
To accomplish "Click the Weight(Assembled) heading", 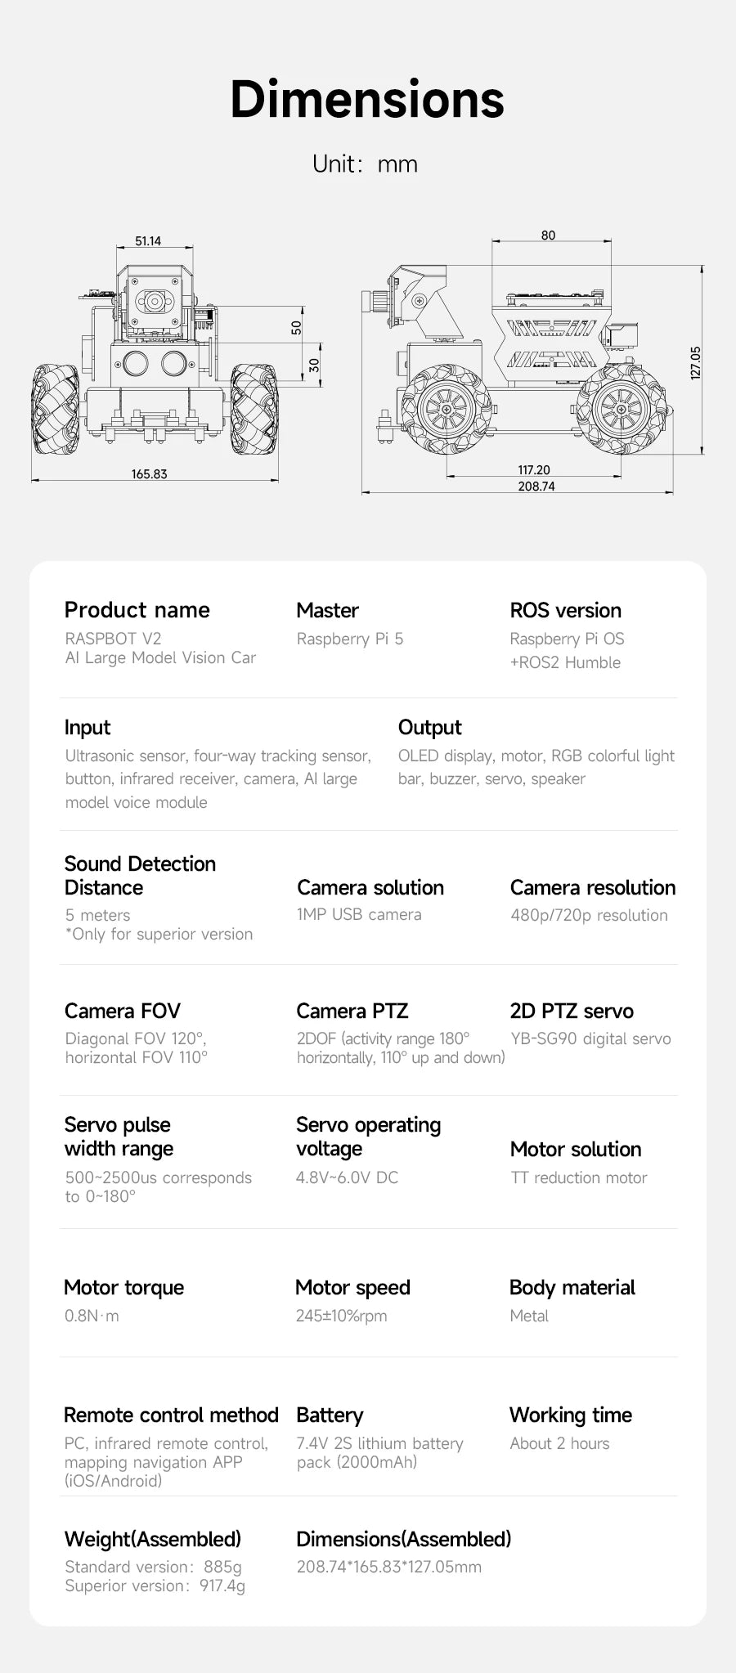I will tap(153, 1539).
